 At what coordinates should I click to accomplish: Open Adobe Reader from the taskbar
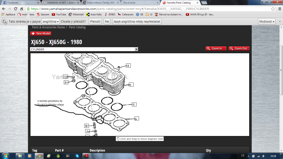point(86,156)
